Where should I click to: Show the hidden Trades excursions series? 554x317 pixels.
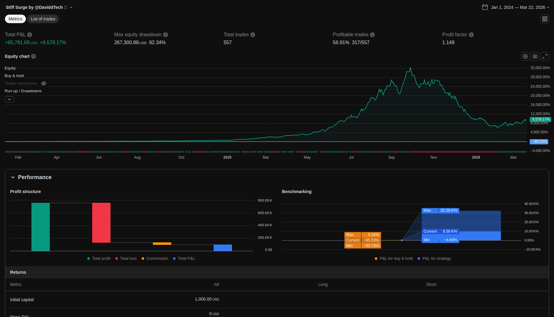click(x=44, y=83)
